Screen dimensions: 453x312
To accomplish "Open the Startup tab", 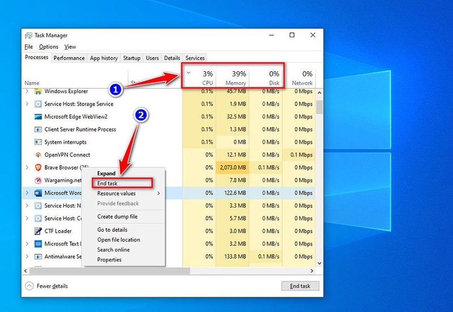I will pyautogui.click(x=131, y=58).
